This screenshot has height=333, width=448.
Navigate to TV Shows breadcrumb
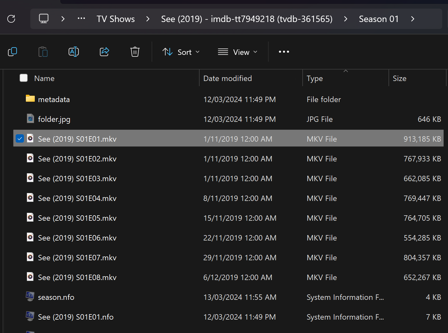click(x=116, y=19)
